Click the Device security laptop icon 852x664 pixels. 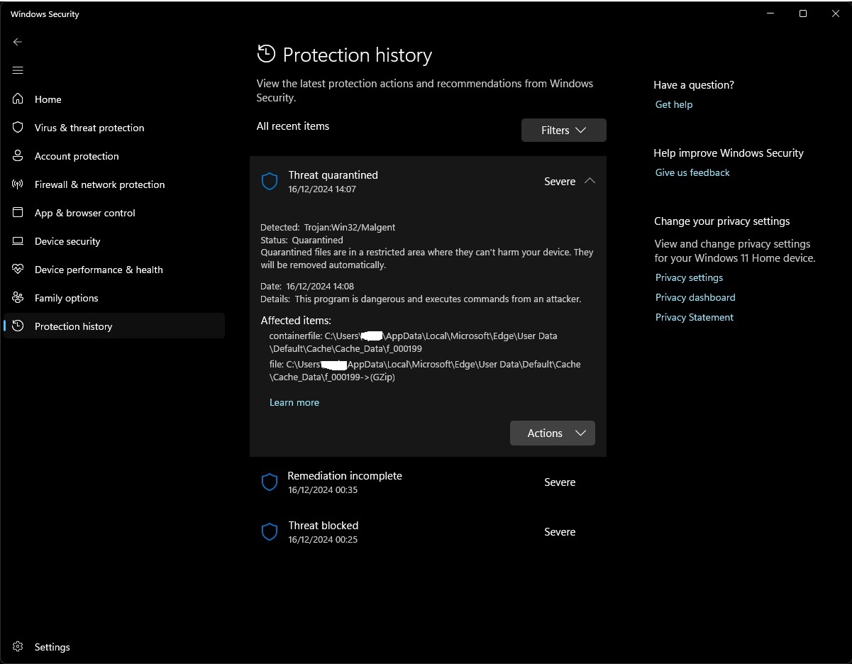point(18,241)
